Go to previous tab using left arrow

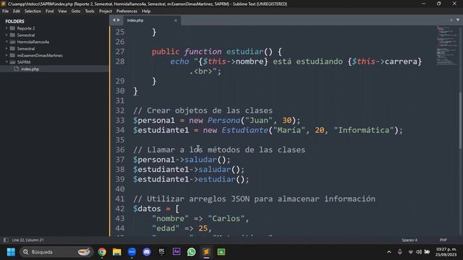click(x=114, y=20)
